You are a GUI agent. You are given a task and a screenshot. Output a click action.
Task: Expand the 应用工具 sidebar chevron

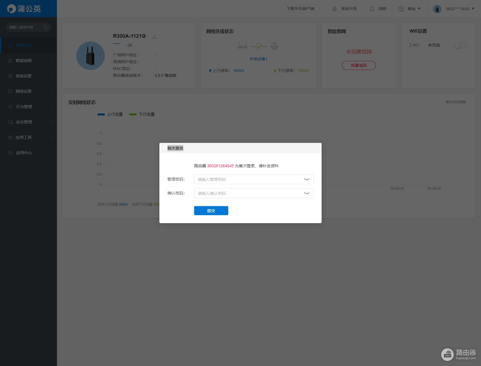pyautogui.click(x=51, y=137)
